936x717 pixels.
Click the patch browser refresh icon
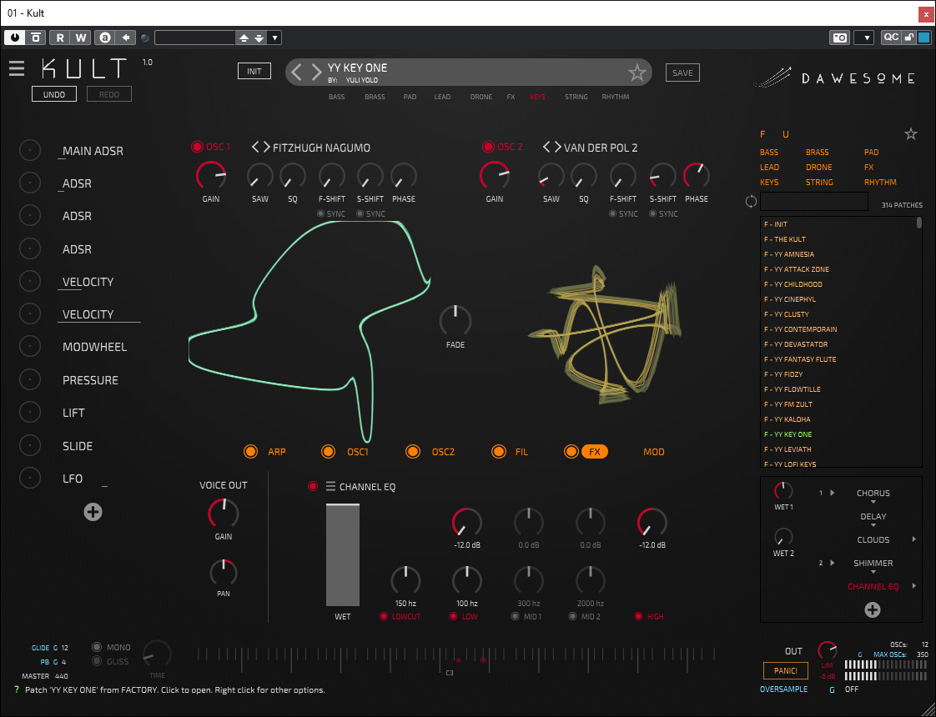(x=751, y=202)
